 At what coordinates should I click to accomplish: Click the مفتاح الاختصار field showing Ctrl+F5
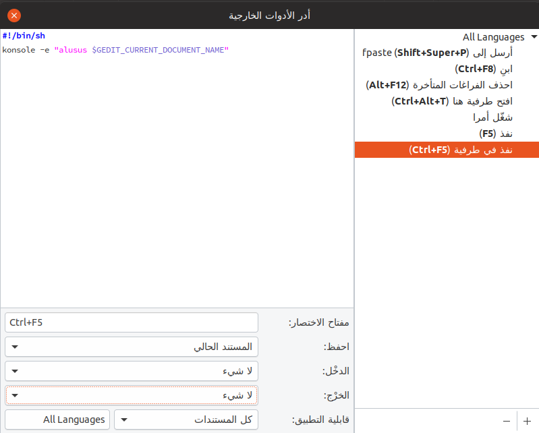(132, 322)
